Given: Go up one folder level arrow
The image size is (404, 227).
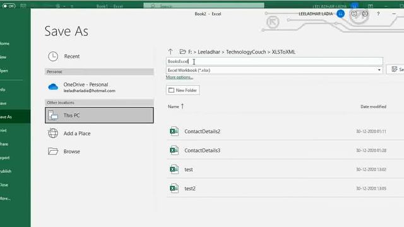Looking at the screenshot, I should click(170, 52).
